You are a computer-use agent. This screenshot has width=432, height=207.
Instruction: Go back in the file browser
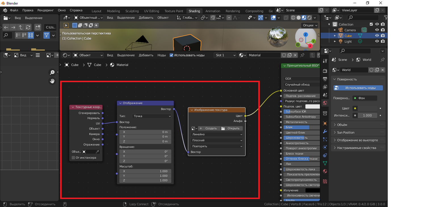tap(6, 27)
